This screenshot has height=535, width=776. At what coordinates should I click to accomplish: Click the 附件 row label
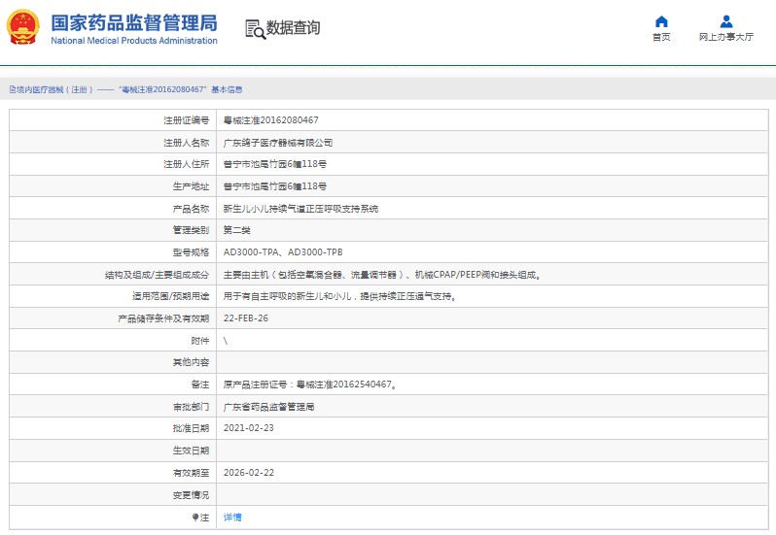(x=200, y=341)
